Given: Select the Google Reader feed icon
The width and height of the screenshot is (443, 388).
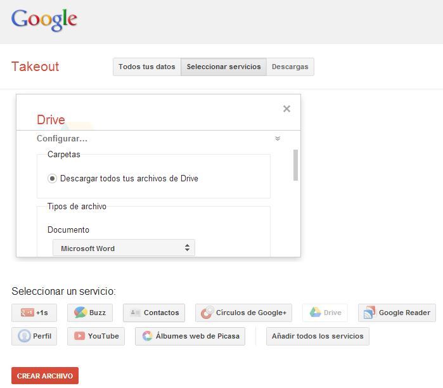Looking at the screenshot, I should [369, 313].
